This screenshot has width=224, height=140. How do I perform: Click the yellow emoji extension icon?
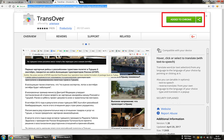217,6
